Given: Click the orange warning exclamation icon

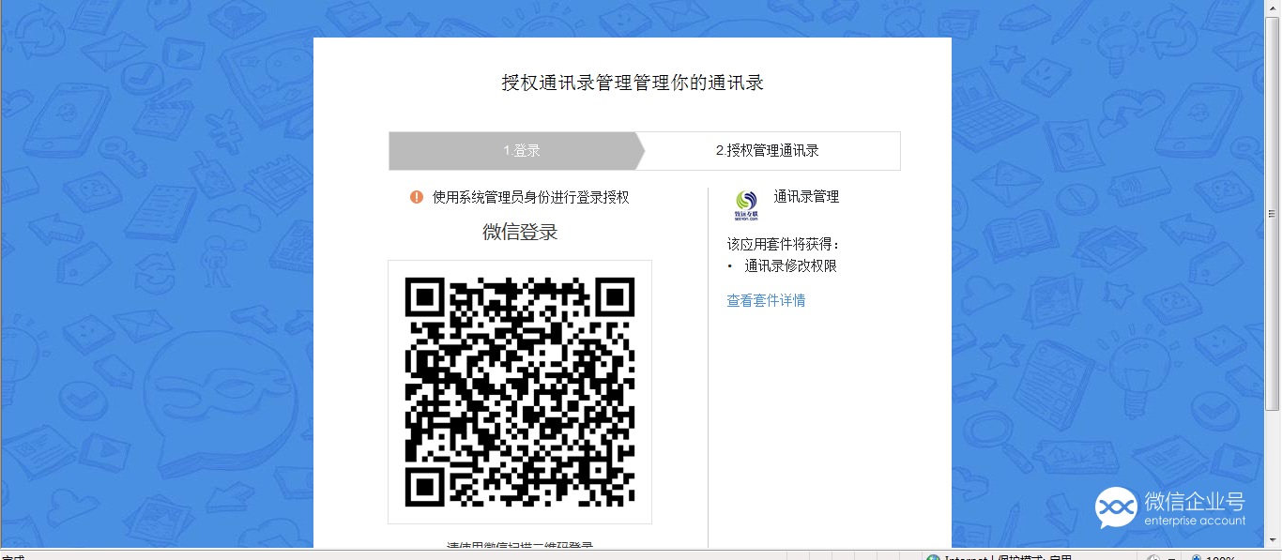Looking at the screenshot, I should [x=417, y=197].
